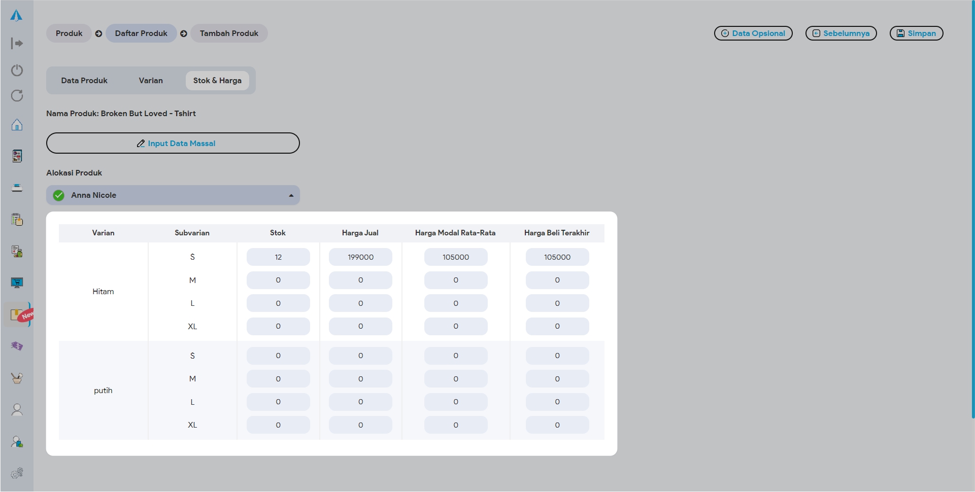Select the Stok & Harga tab

click(x=217, y=81)
